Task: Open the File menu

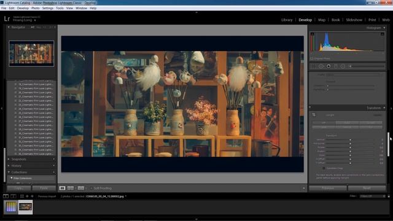Action: coord(4,8)
